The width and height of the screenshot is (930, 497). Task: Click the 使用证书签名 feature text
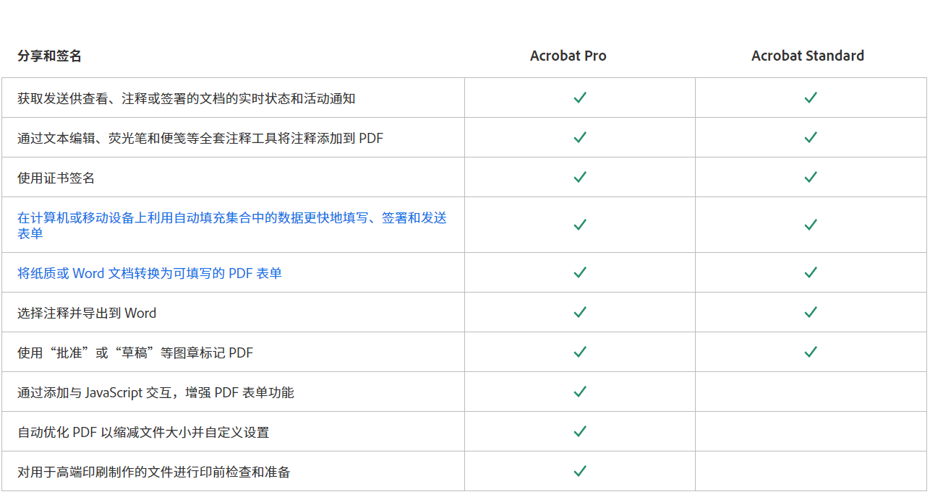click(x=56, y=178)
